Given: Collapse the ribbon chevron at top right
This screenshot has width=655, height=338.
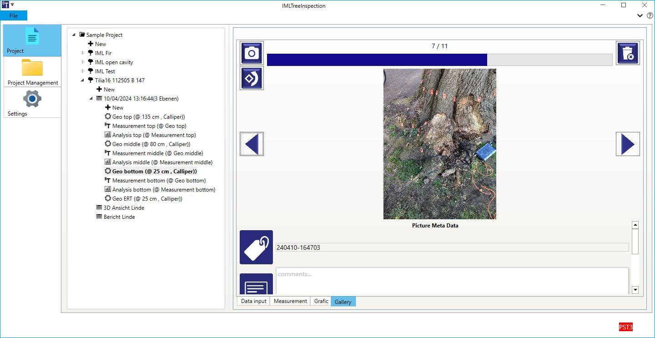Looking at the screenshot, I should pos(640,15).
